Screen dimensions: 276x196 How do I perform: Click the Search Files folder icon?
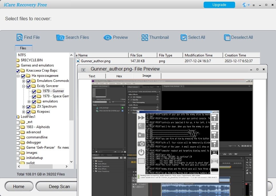60,37
